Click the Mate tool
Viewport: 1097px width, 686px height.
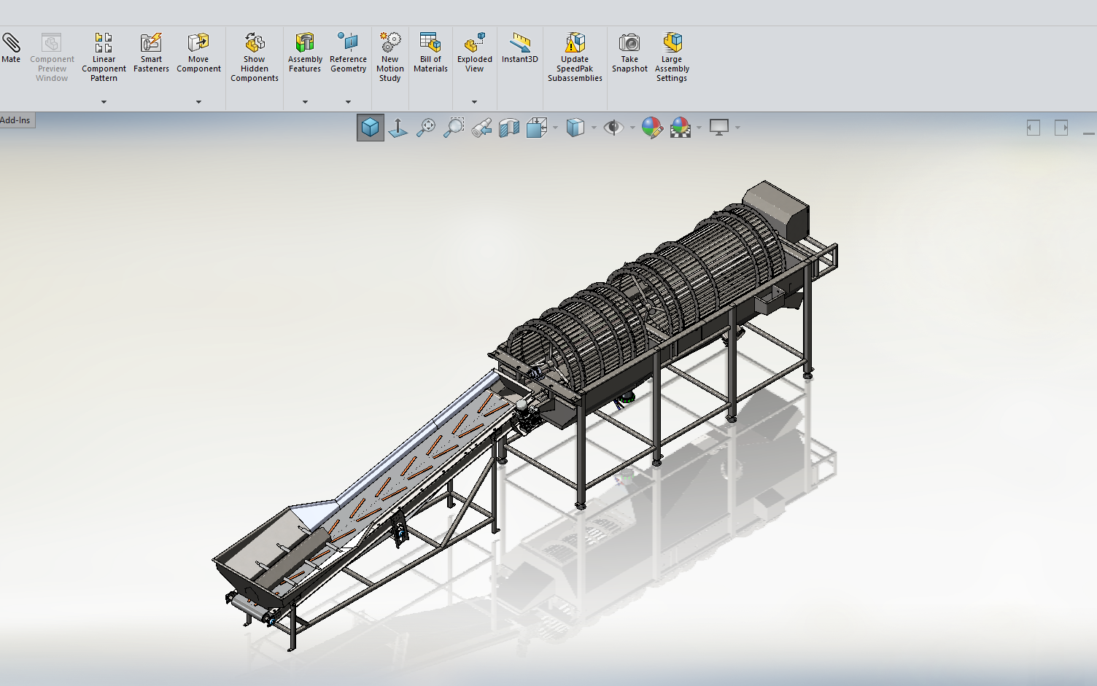pyautogui.click(x=11, y=48)
